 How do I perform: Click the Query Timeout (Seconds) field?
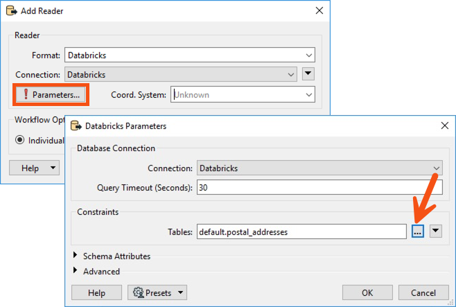click(x=319, y=187)
